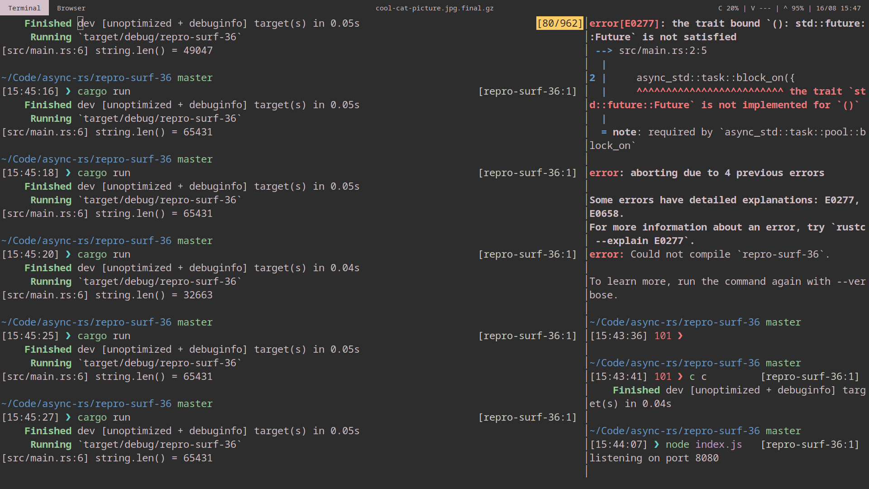Click the listening on port 8080 message
The height and width of the screenshot is (489, 869).
click(x=654, y=458)
